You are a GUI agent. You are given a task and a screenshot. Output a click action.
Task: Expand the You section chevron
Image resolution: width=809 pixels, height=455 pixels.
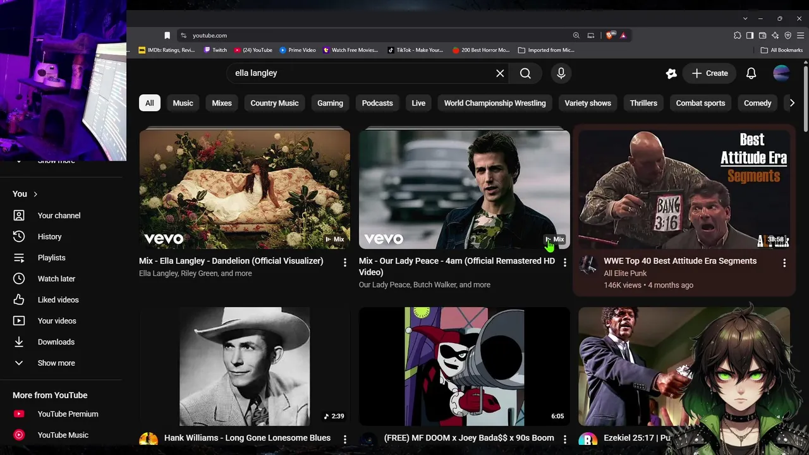coord(35,194)
